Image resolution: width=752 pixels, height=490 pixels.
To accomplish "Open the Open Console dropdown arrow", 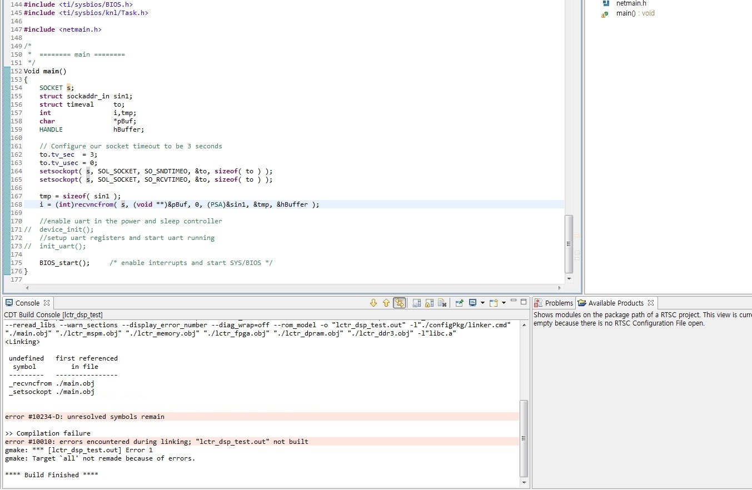I will coord(504,303).
